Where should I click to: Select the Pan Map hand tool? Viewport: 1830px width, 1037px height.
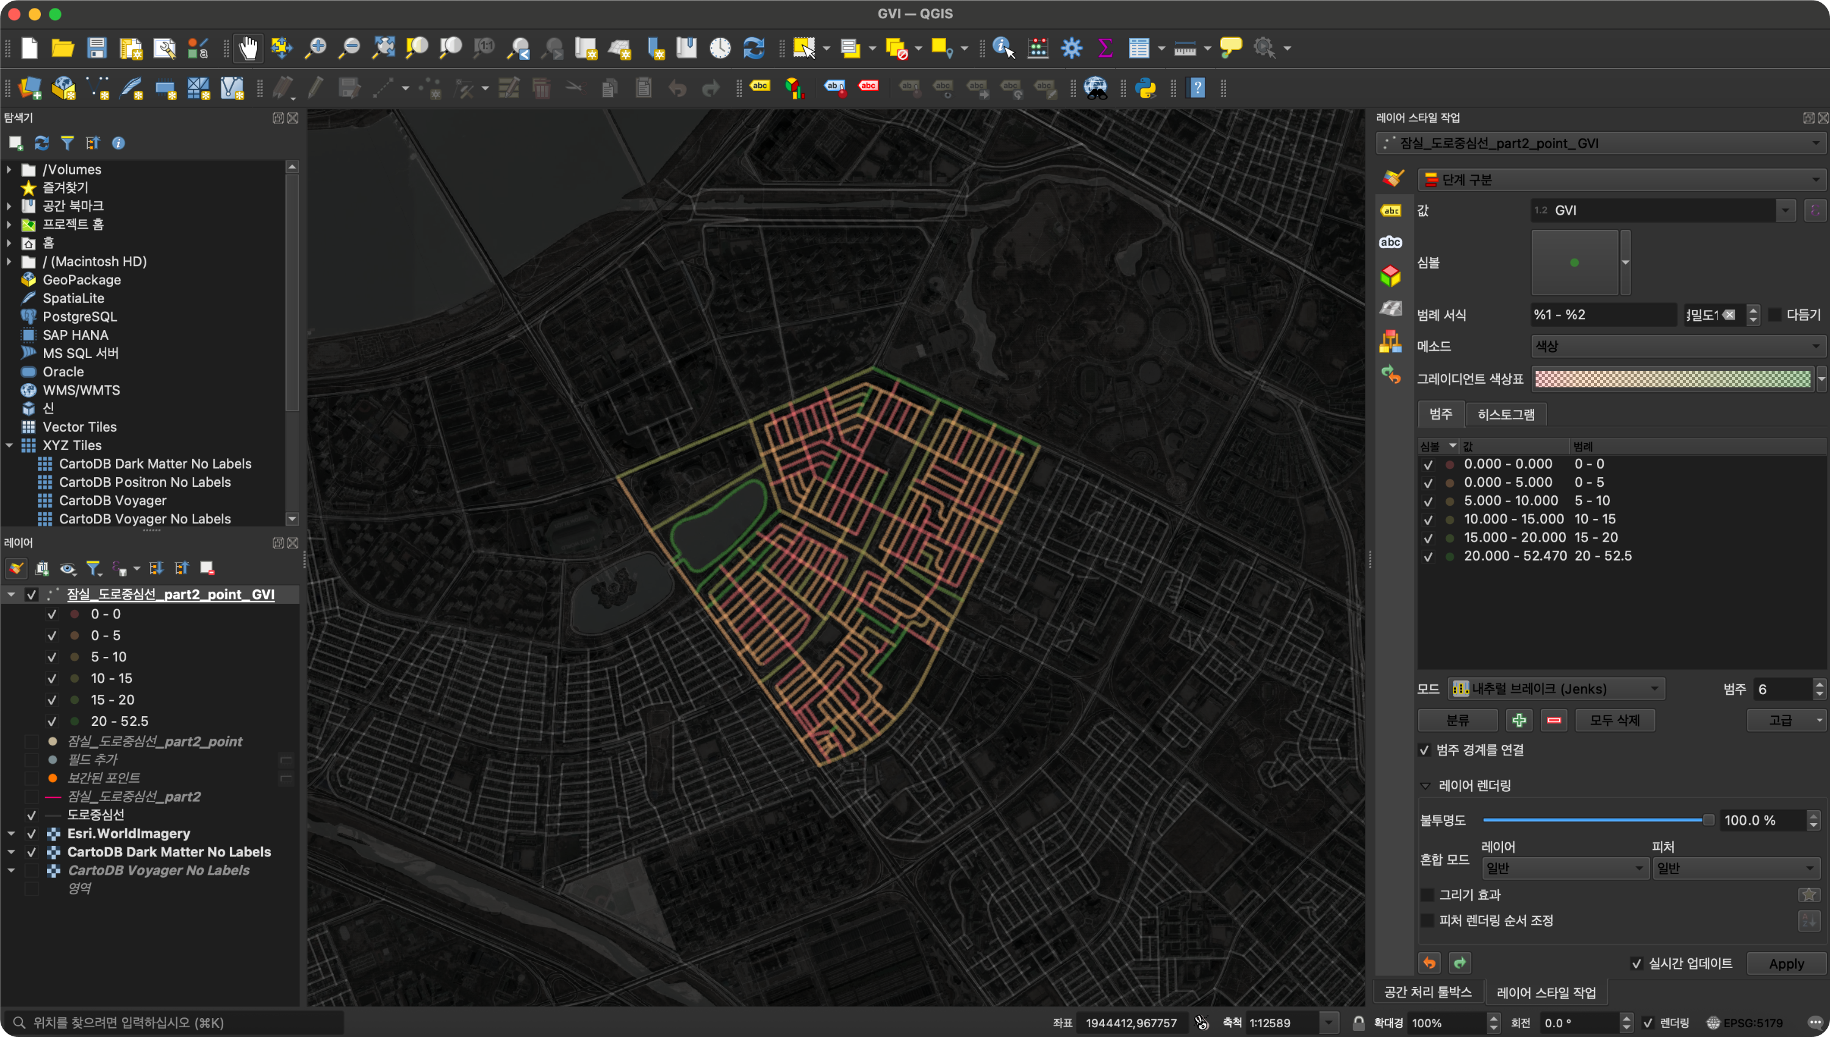click(248, 48)
